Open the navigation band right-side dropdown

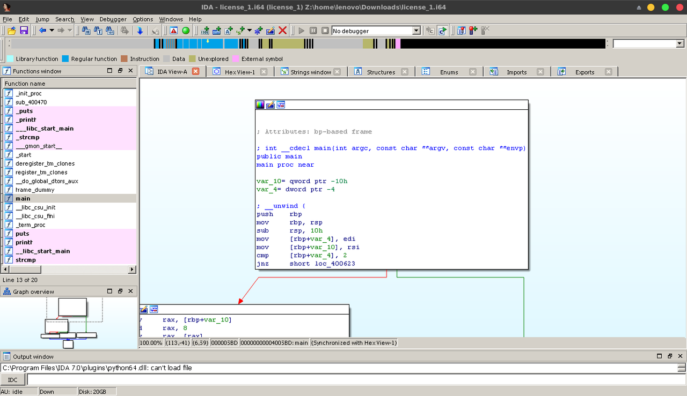679,43
